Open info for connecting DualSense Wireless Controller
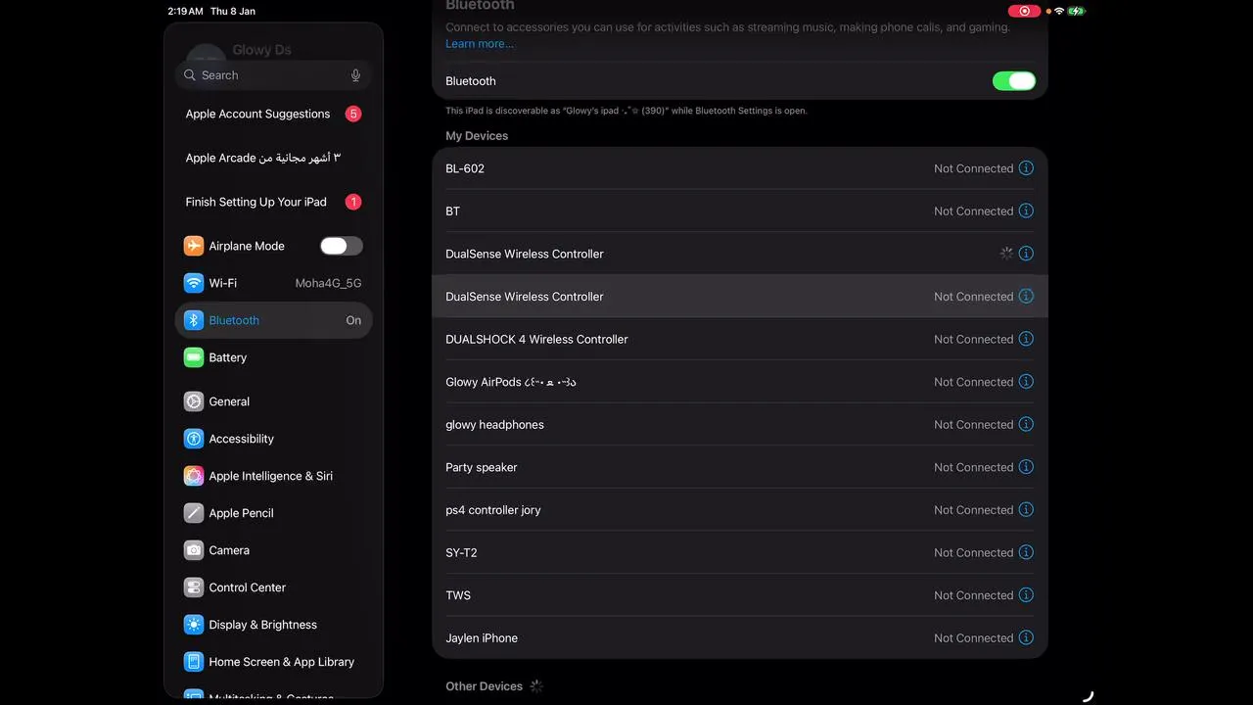 coord(1026,254)
